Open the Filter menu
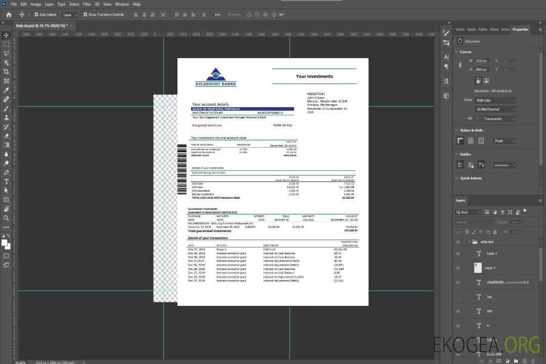The image size is (546, 364). point(87,4)
